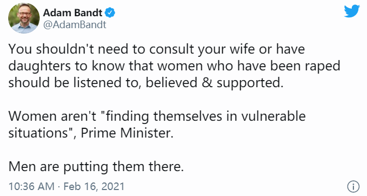The height and width of the screenshot is (196, 367).
Task: Click the quoted phrase "finding themselves in vulnerable"
Action: point(204,116)
